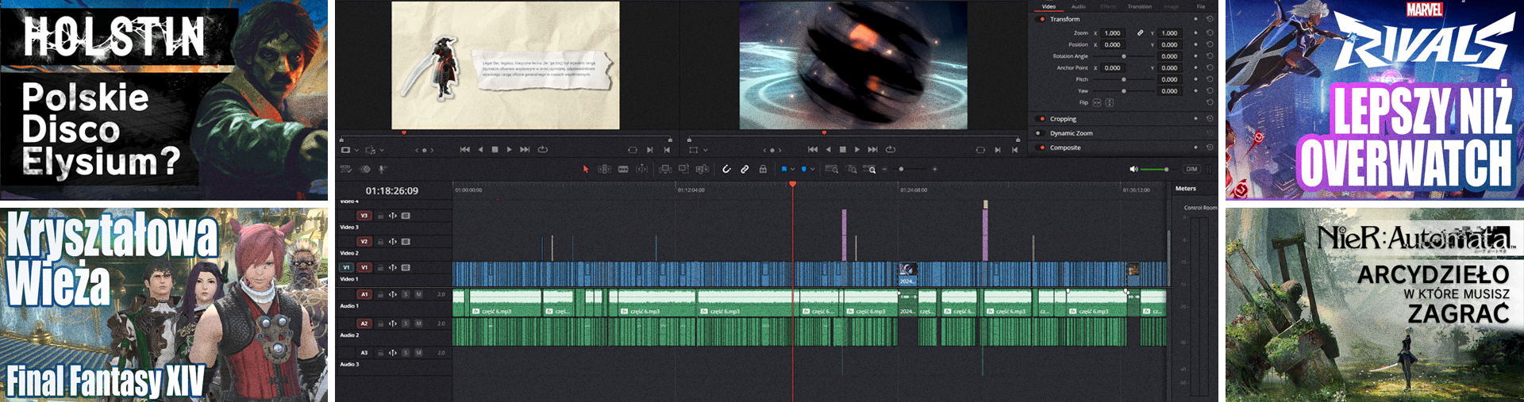The height and width of the screenshot is (402, 1524).
Task: Click Mark Out in the timeline viewer
Action: click(x=1015, y=149)
